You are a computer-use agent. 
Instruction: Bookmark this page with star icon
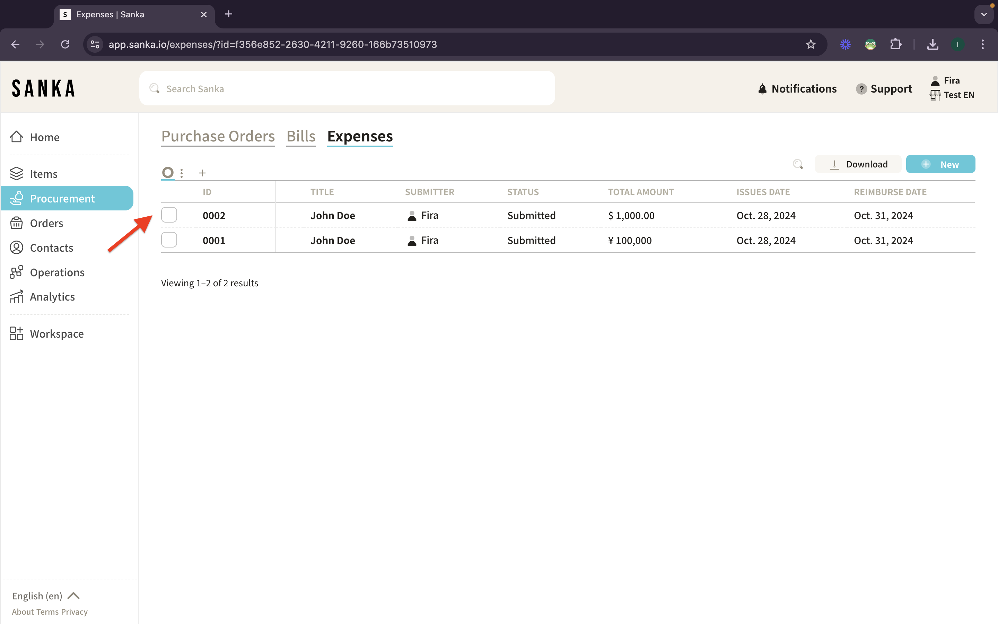pos(811,44)
